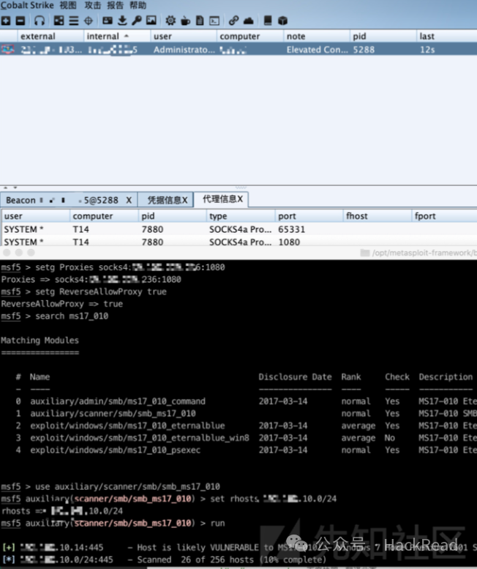Open help via the book icon
477x569 pixels.
point(268,21)
